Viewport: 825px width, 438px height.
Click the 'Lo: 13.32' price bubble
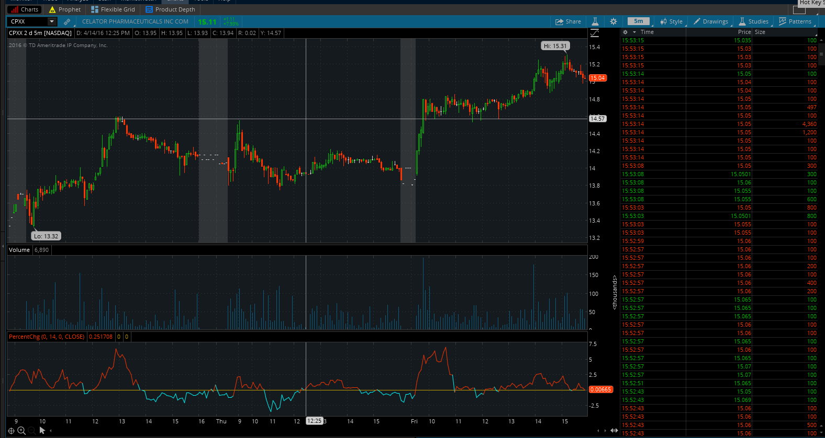[46, 236]
